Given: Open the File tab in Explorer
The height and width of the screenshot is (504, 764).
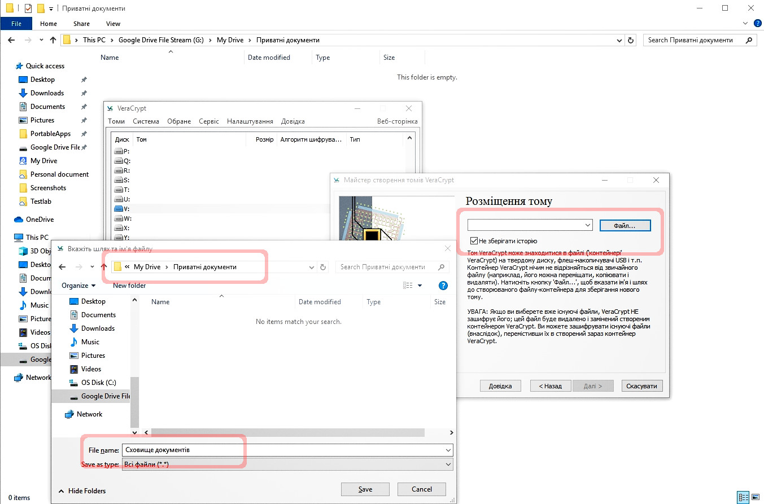Looking at the screenshot, I should (x=16, y=24).
